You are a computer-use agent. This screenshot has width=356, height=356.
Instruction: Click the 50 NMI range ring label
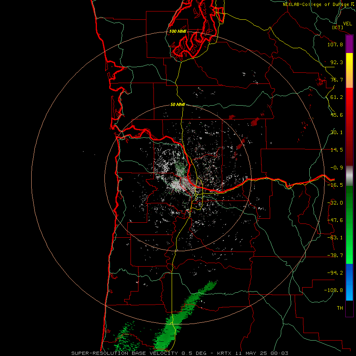[178, 105]
